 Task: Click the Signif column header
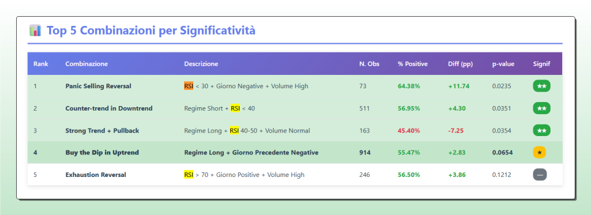click(541, 64)
